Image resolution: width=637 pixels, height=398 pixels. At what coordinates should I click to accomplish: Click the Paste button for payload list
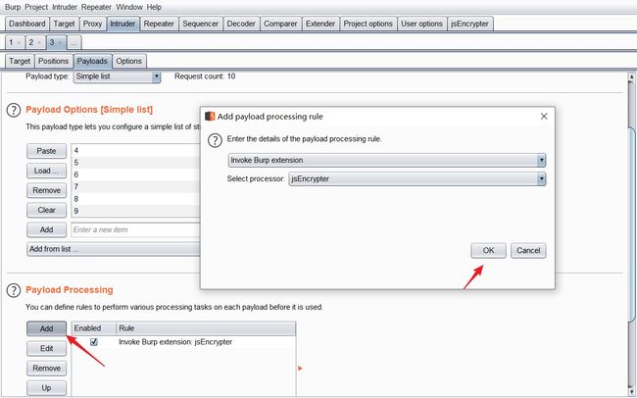[x=46, y=151]
